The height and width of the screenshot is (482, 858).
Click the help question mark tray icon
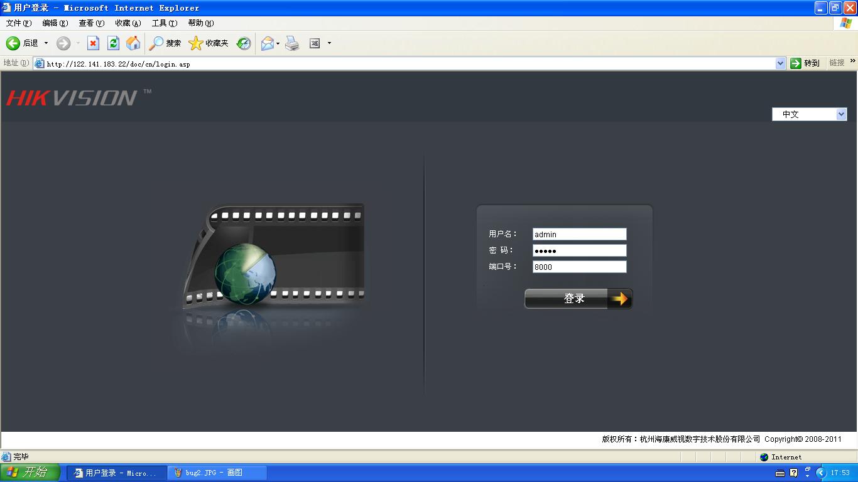click(x=794, y=473)
